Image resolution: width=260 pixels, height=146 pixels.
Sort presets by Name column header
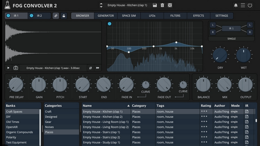[x=106, y=106]
